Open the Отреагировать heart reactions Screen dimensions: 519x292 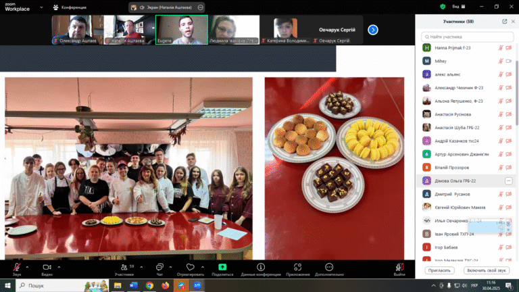tap(191, 270)
